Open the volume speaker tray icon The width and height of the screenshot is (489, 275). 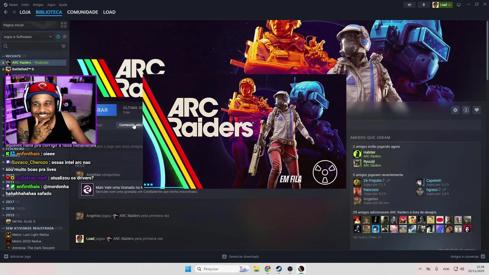click(x=461, y=269)
